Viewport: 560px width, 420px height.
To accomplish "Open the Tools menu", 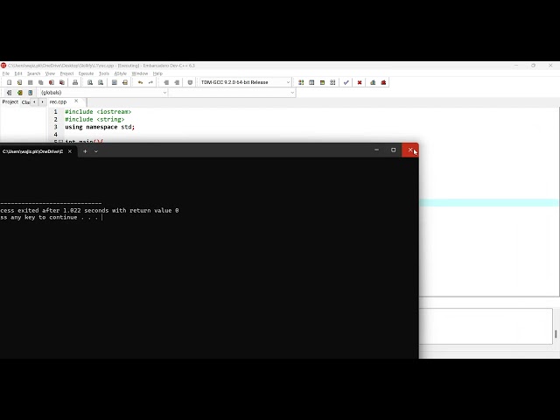I will (104, 73).
